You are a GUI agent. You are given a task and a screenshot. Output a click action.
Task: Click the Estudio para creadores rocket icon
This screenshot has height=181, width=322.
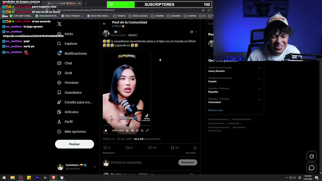tap(59, 102)
